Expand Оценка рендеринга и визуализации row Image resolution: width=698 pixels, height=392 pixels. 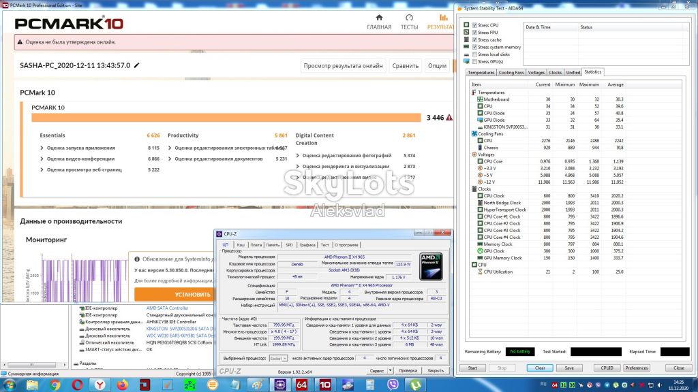click(x=297, y=166)
